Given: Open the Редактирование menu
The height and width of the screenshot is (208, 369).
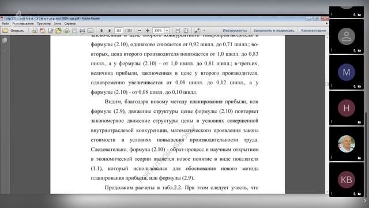Looking at the screenshot, I should point(23,24).
